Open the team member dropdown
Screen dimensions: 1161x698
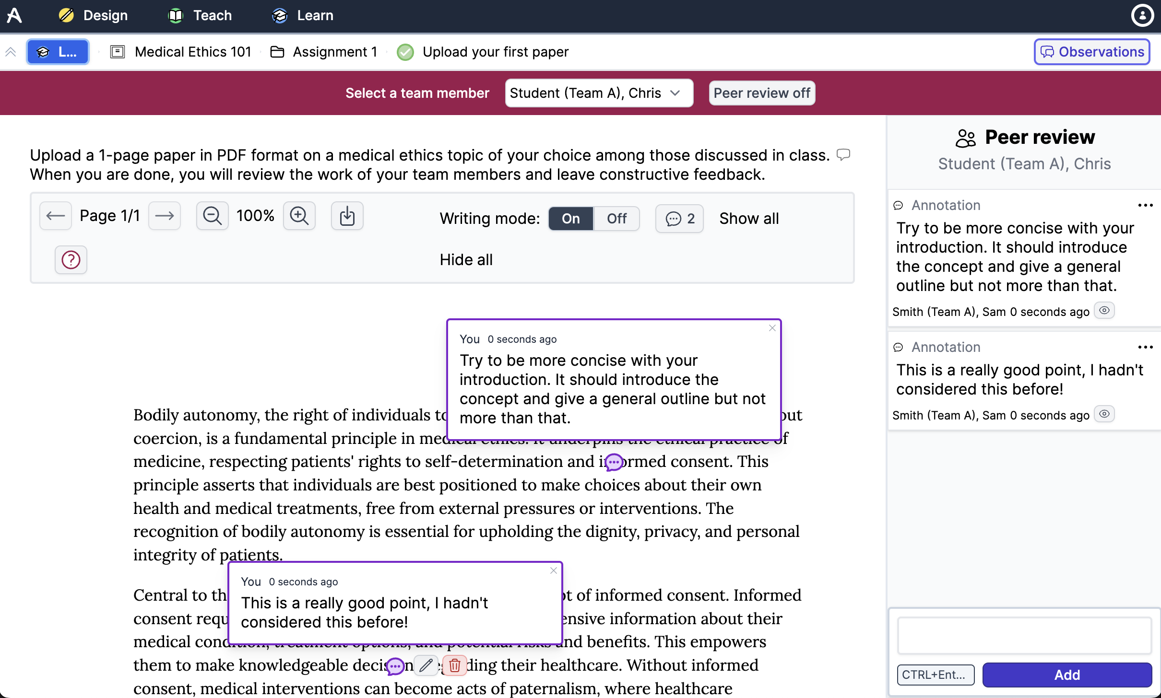599,93
